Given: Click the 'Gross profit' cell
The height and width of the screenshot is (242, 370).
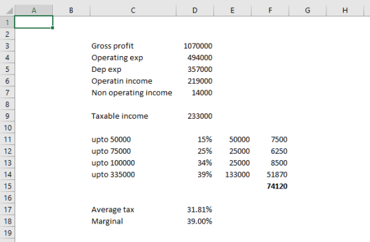Looking at the screenshot, I should (133, 45).
